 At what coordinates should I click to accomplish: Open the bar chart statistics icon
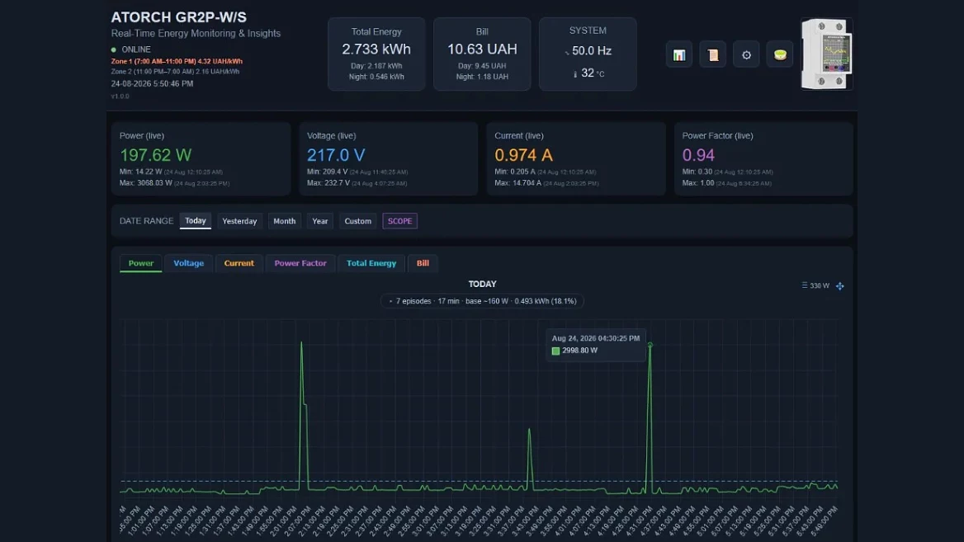click(x=678, y=54)
